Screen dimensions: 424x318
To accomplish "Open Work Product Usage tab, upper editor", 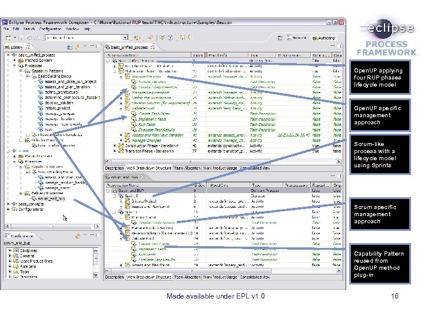I will click(220, 168).
